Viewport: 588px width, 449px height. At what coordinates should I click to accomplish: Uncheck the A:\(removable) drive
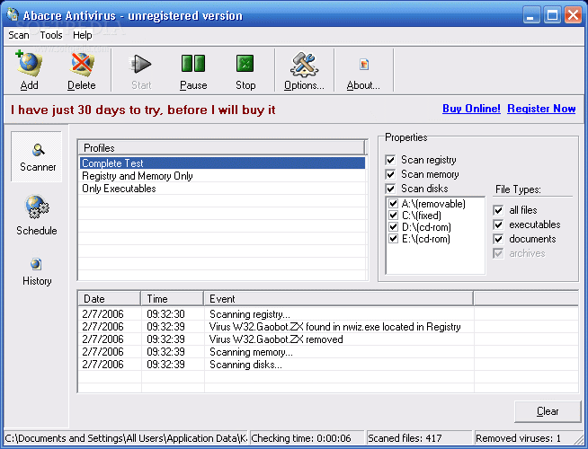[x=393, y=204]
